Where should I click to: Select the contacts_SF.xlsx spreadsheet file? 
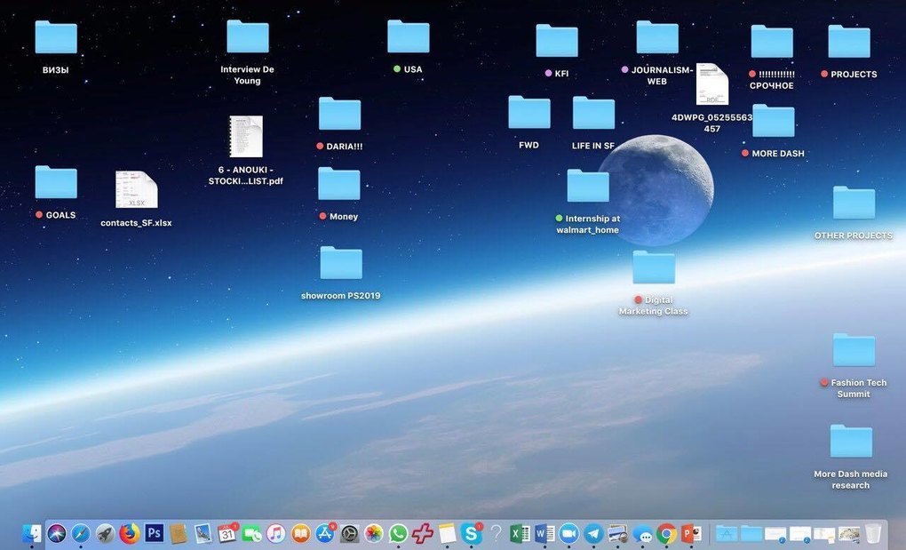137,189
